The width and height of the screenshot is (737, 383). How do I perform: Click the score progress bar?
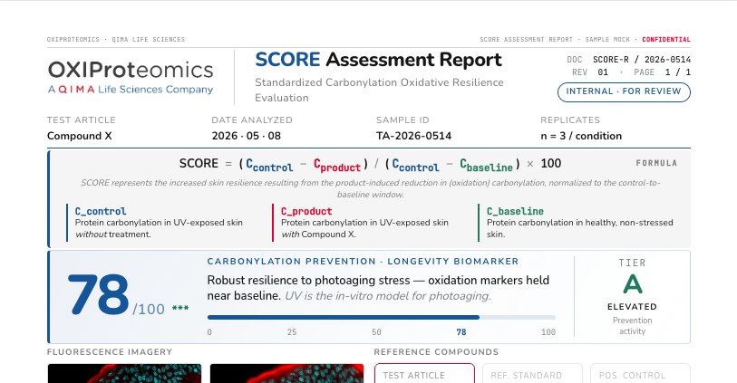tap(381, 317)
